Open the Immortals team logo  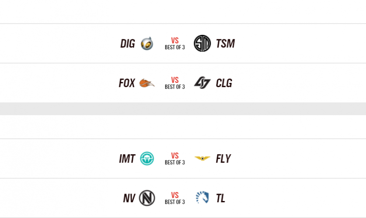tap(147, 159)
